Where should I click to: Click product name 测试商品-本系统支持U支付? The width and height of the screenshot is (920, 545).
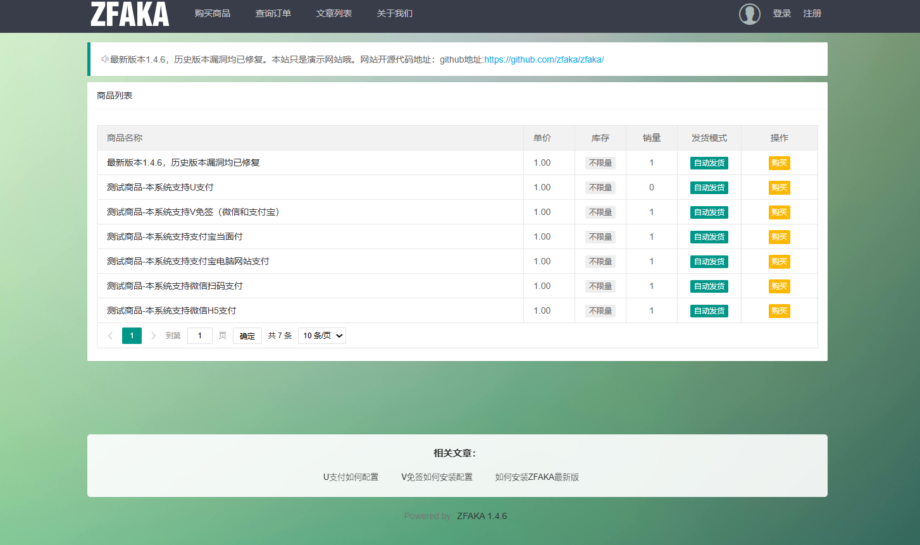(160, 187)
